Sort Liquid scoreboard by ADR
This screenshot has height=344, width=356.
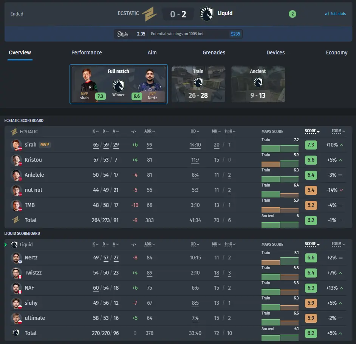pos(149,244)
